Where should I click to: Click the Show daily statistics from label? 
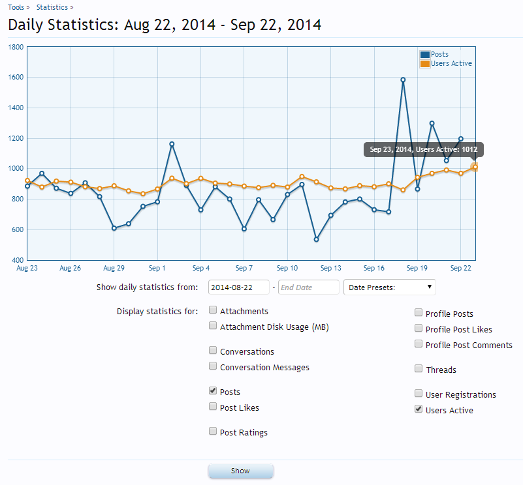pos(147,287)
